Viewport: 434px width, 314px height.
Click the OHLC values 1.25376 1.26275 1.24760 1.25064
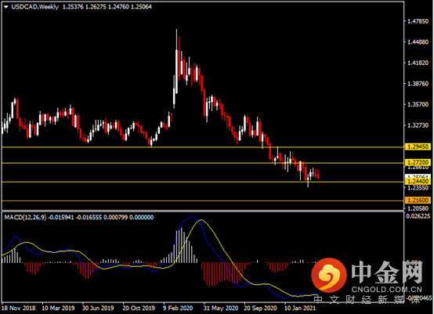(x=107, y=7)
